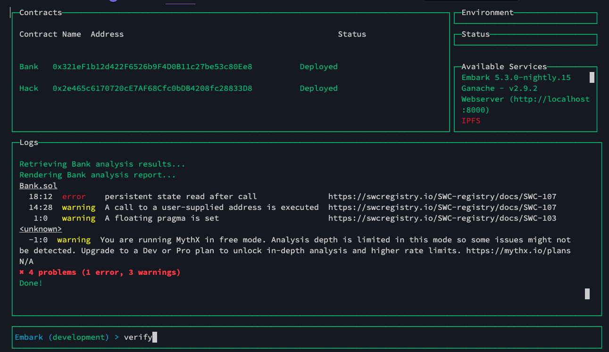Screen dimensions: 609x352
Task: Click the N/A log line
Action: pos(26,261)
